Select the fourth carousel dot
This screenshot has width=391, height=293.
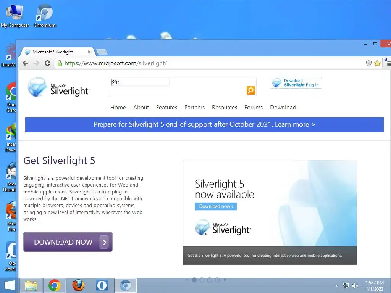pos(217,280)
